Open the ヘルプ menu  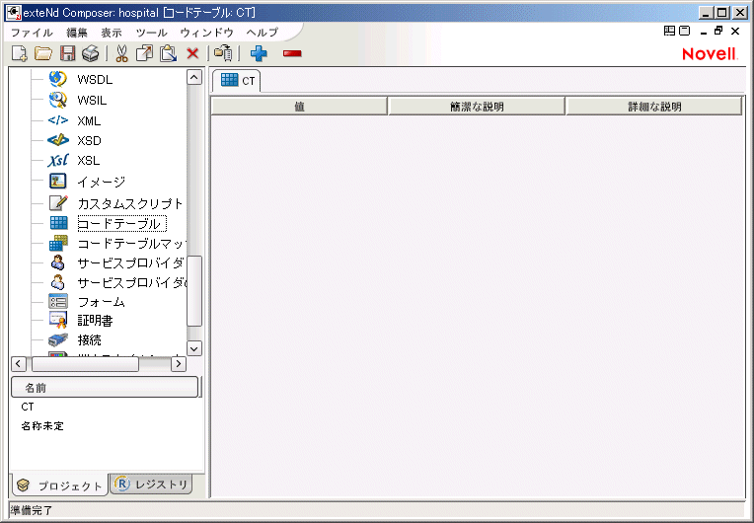(x=263, y=33)
